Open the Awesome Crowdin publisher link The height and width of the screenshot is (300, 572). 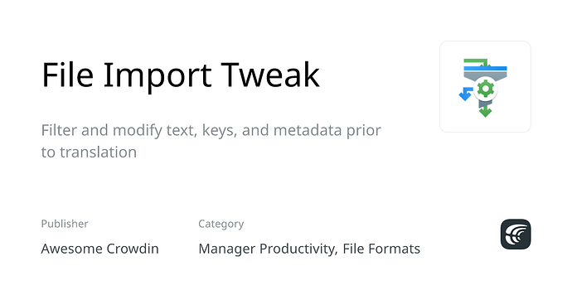100,249
